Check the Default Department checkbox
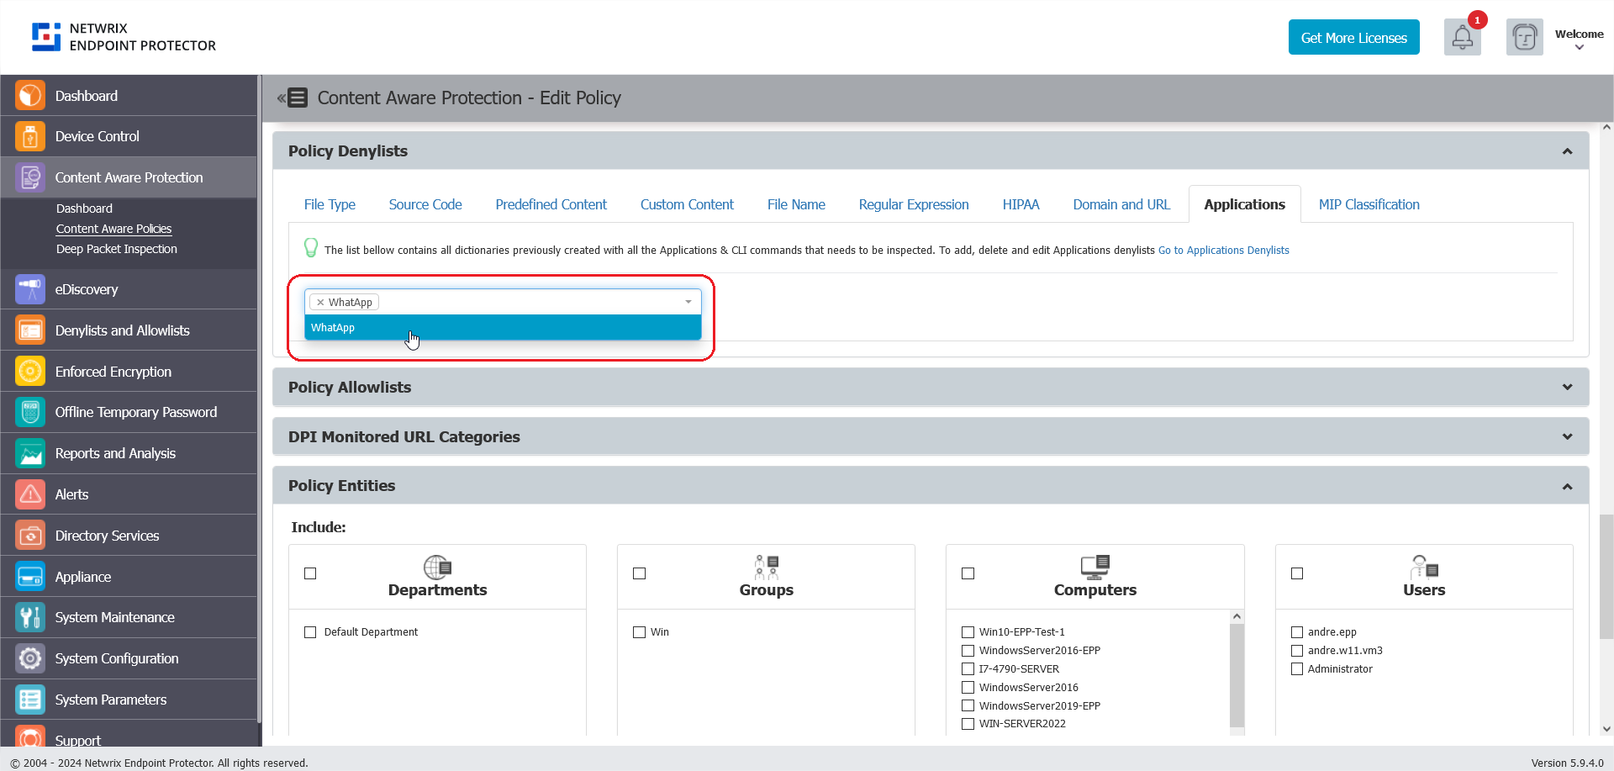 point(310,631)
